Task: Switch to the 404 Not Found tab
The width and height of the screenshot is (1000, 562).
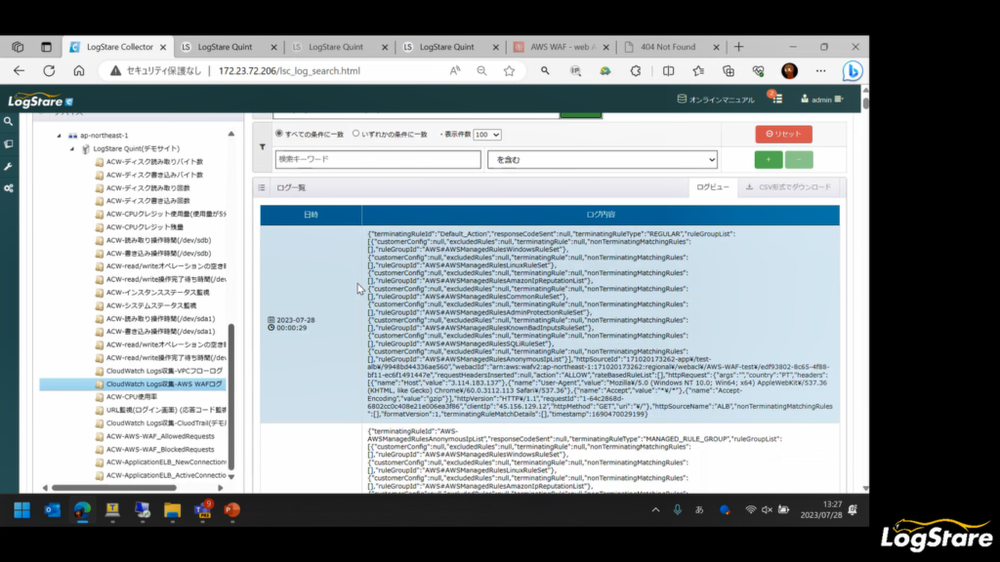Action: [671, 47]
